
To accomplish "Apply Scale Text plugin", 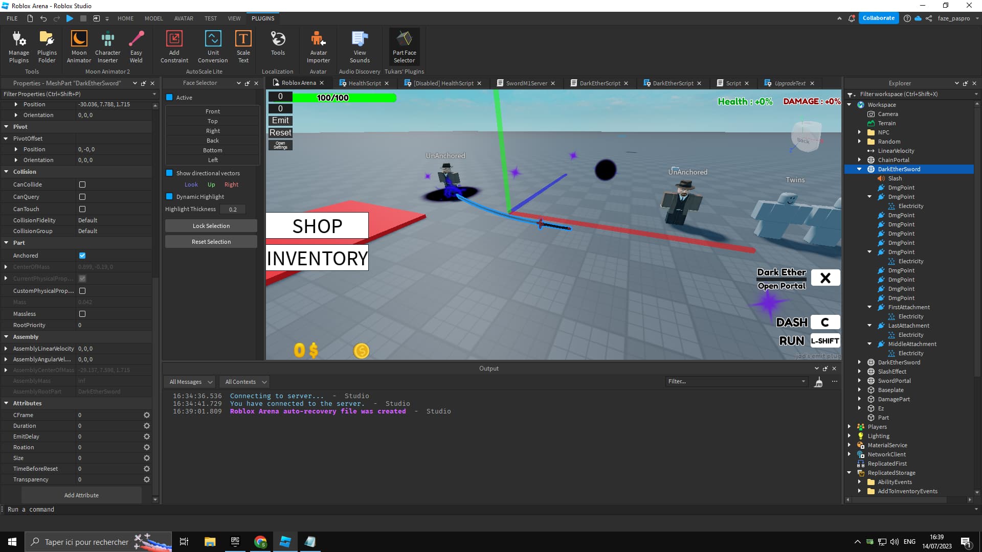I will click(243, 47).
